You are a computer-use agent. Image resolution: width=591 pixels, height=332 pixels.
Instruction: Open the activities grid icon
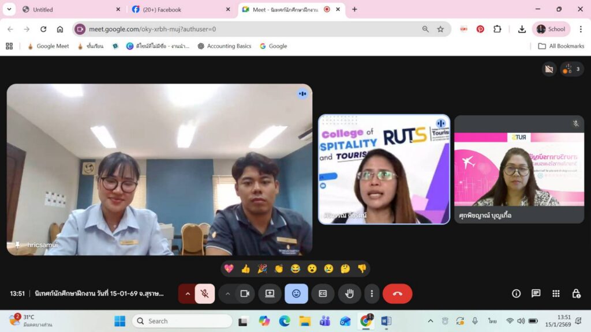click(556, 293)
